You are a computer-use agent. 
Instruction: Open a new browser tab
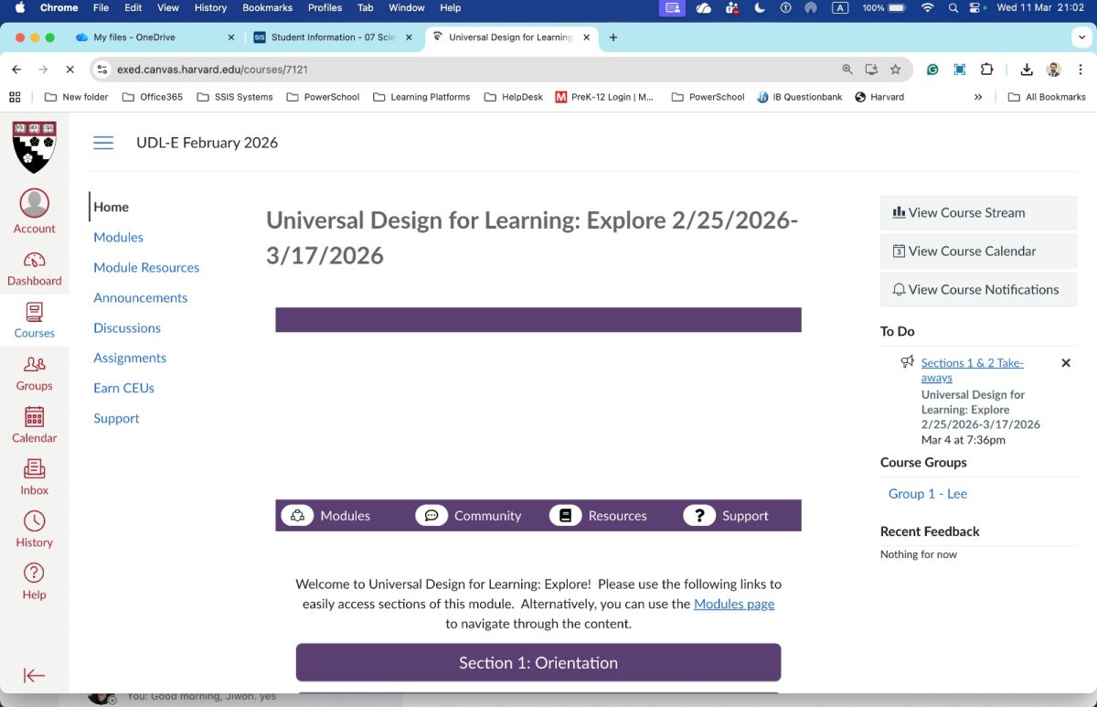pos(612,37)
